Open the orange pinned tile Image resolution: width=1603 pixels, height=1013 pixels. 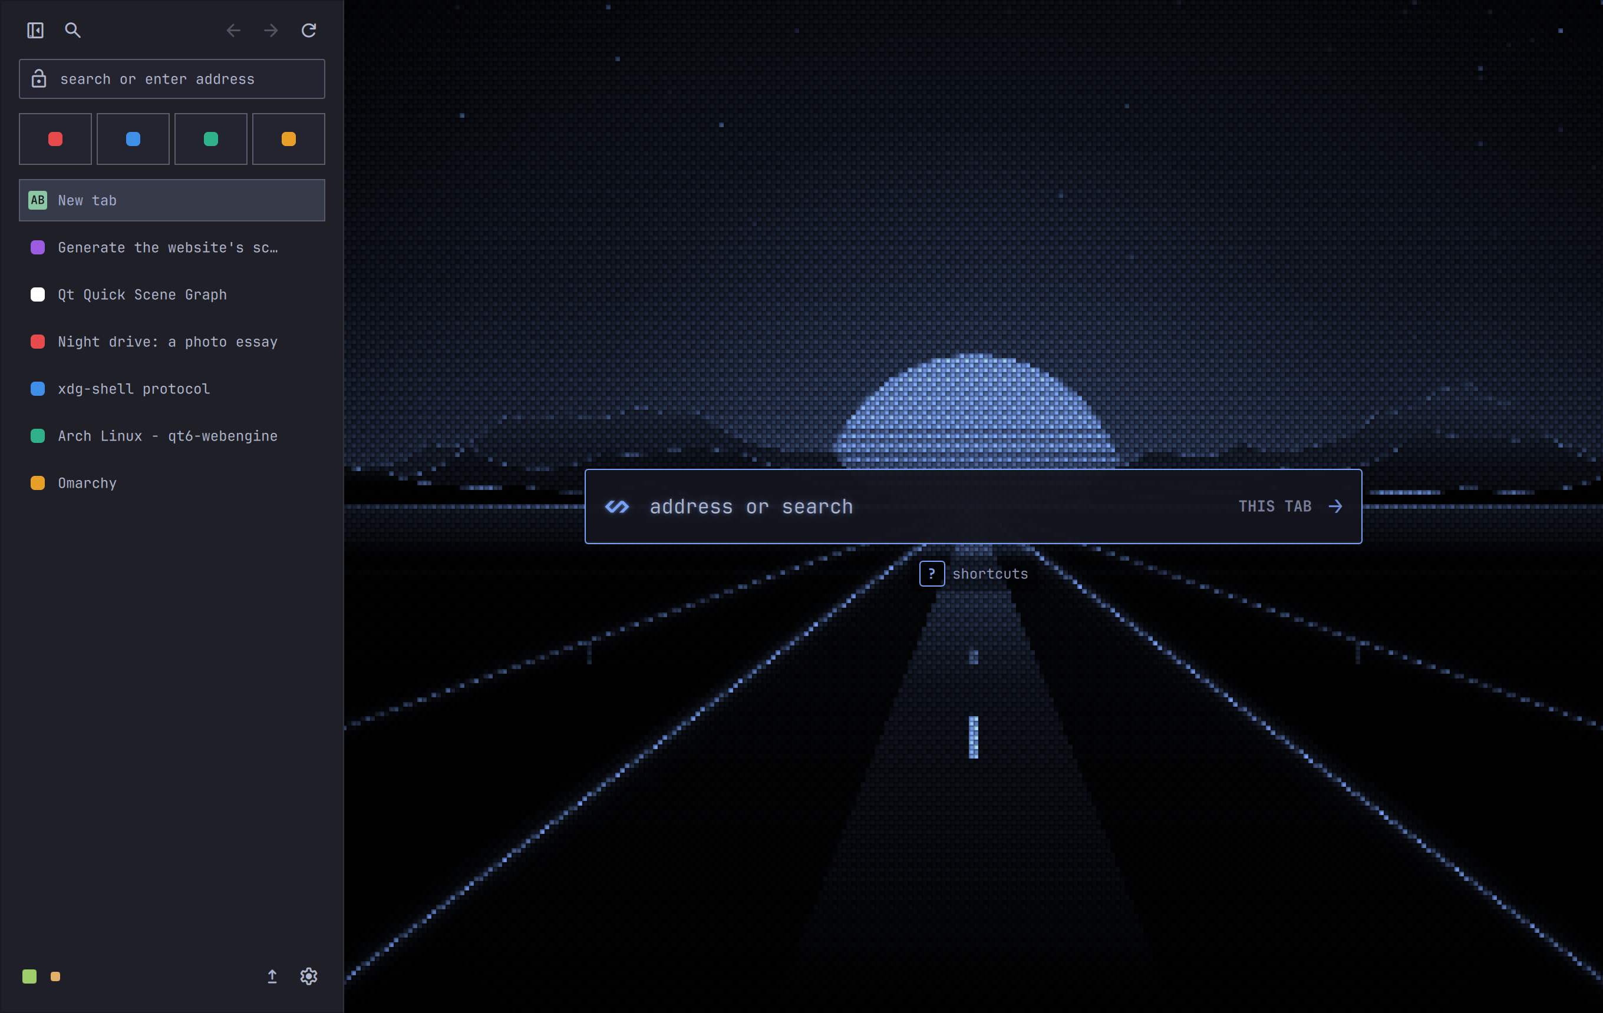pyautogui.click(x=289, y=139)
